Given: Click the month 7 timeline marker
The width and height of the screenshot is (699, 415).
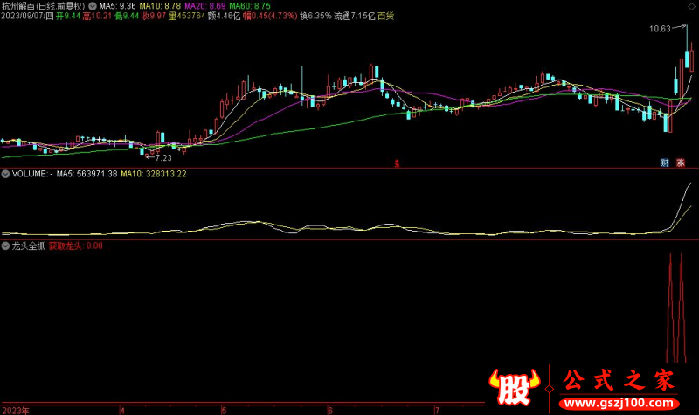Looking at the screenshot, I should 438,411.
